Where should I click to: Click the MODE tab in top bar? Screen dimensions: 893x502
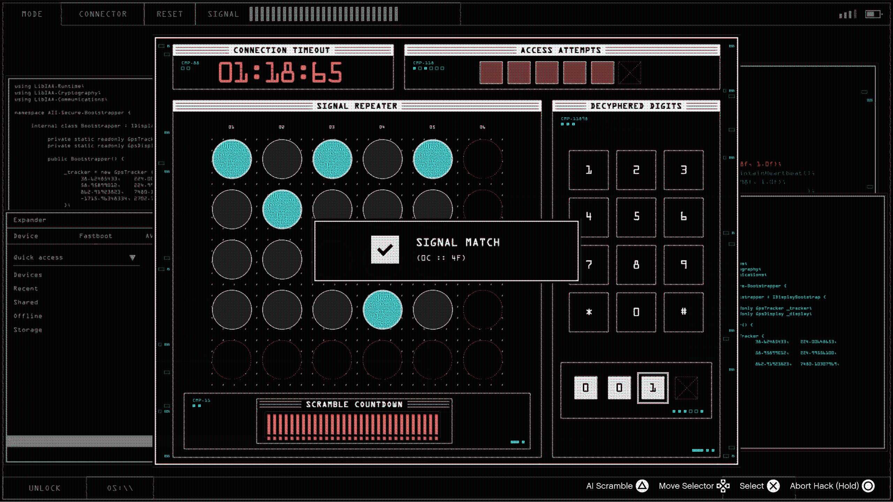32,14
